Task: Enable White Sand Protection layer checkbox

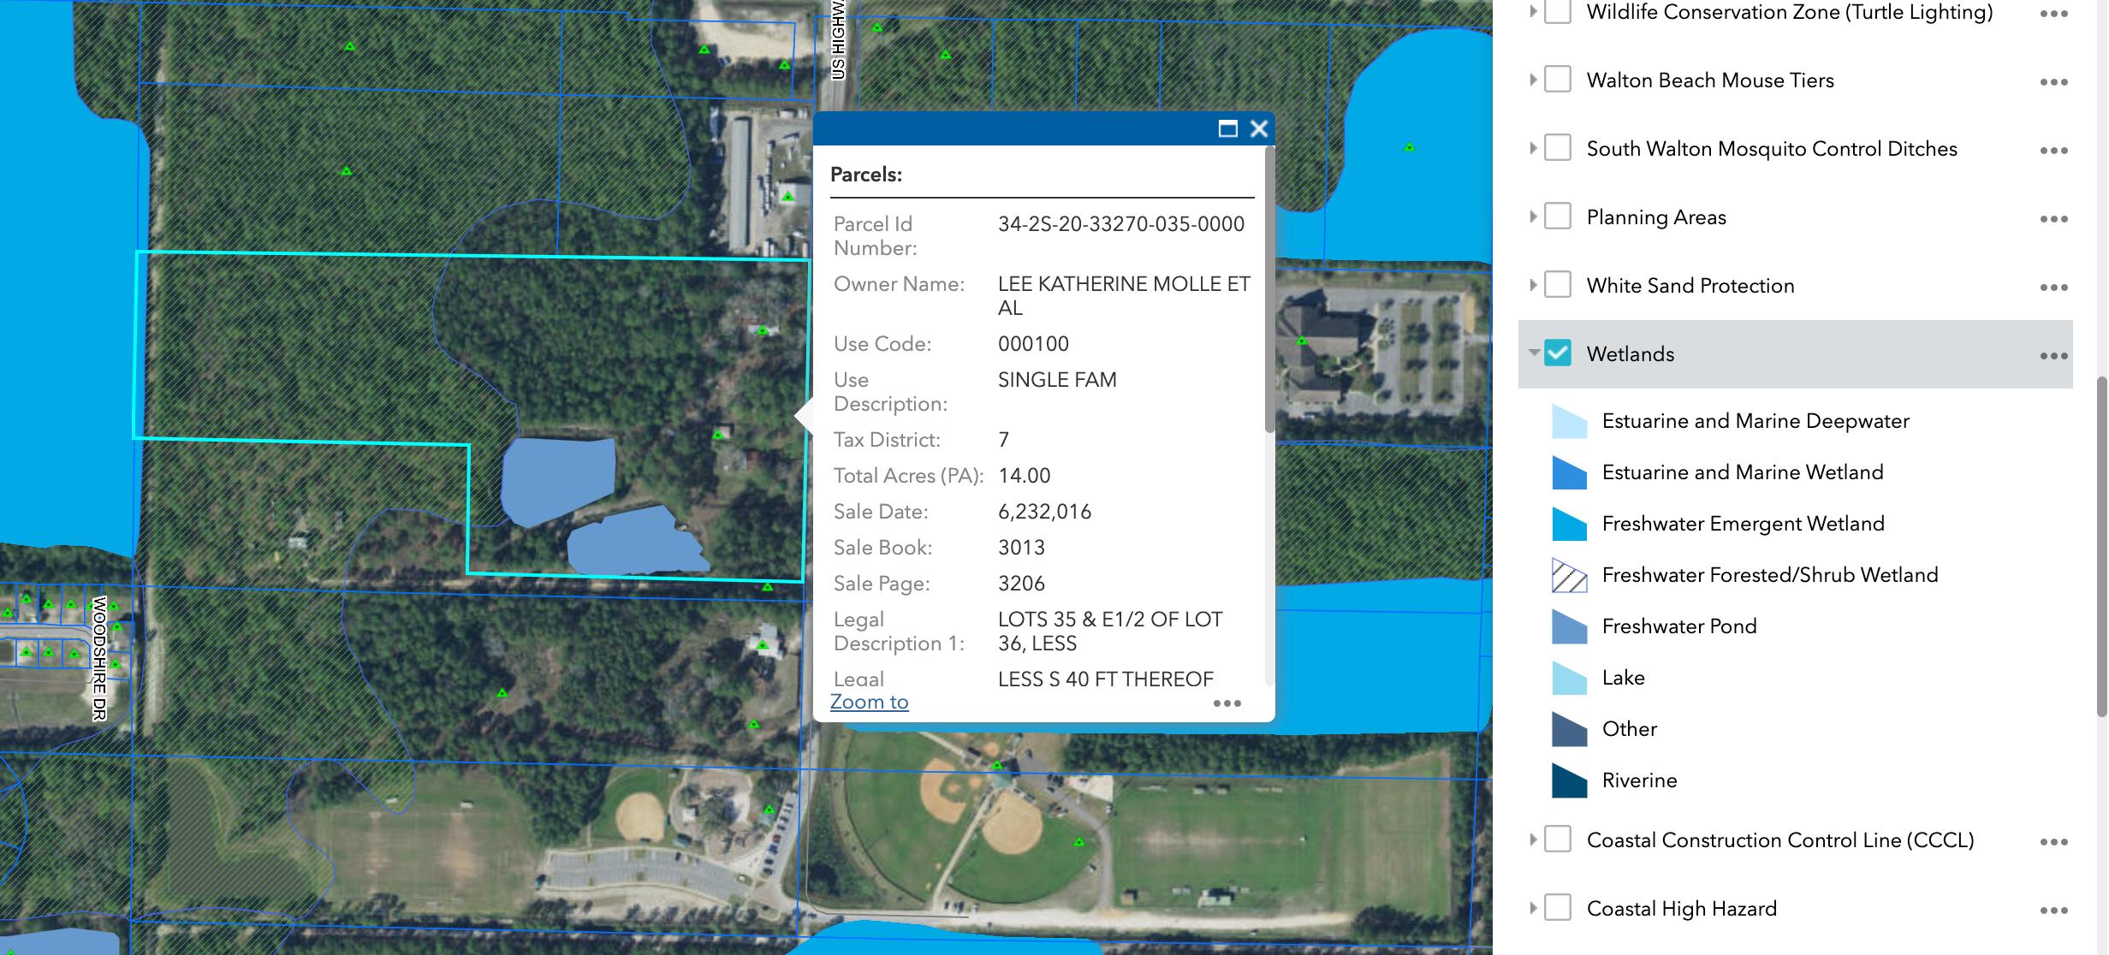Action: pyautogui.click(x=1558, y=285)
